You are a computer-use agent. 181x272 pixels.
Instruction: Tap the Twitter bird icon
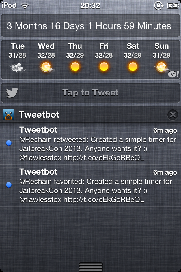[12, 93]
